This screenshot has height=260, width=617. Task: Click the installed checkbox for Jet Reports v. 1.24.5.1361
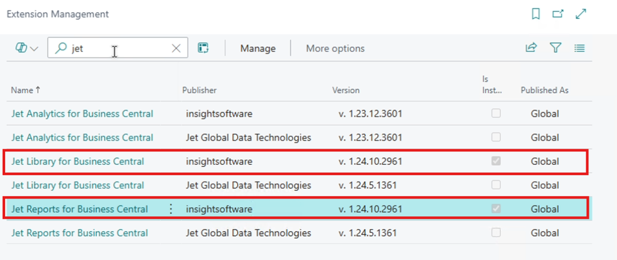click(x=496, y=232)
